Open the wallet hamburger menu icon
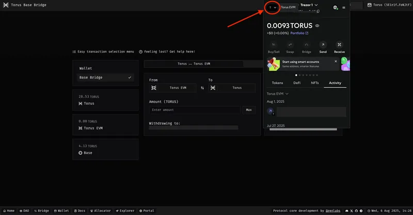The height and width of the screenshot is (215, 413). (344, 8)
